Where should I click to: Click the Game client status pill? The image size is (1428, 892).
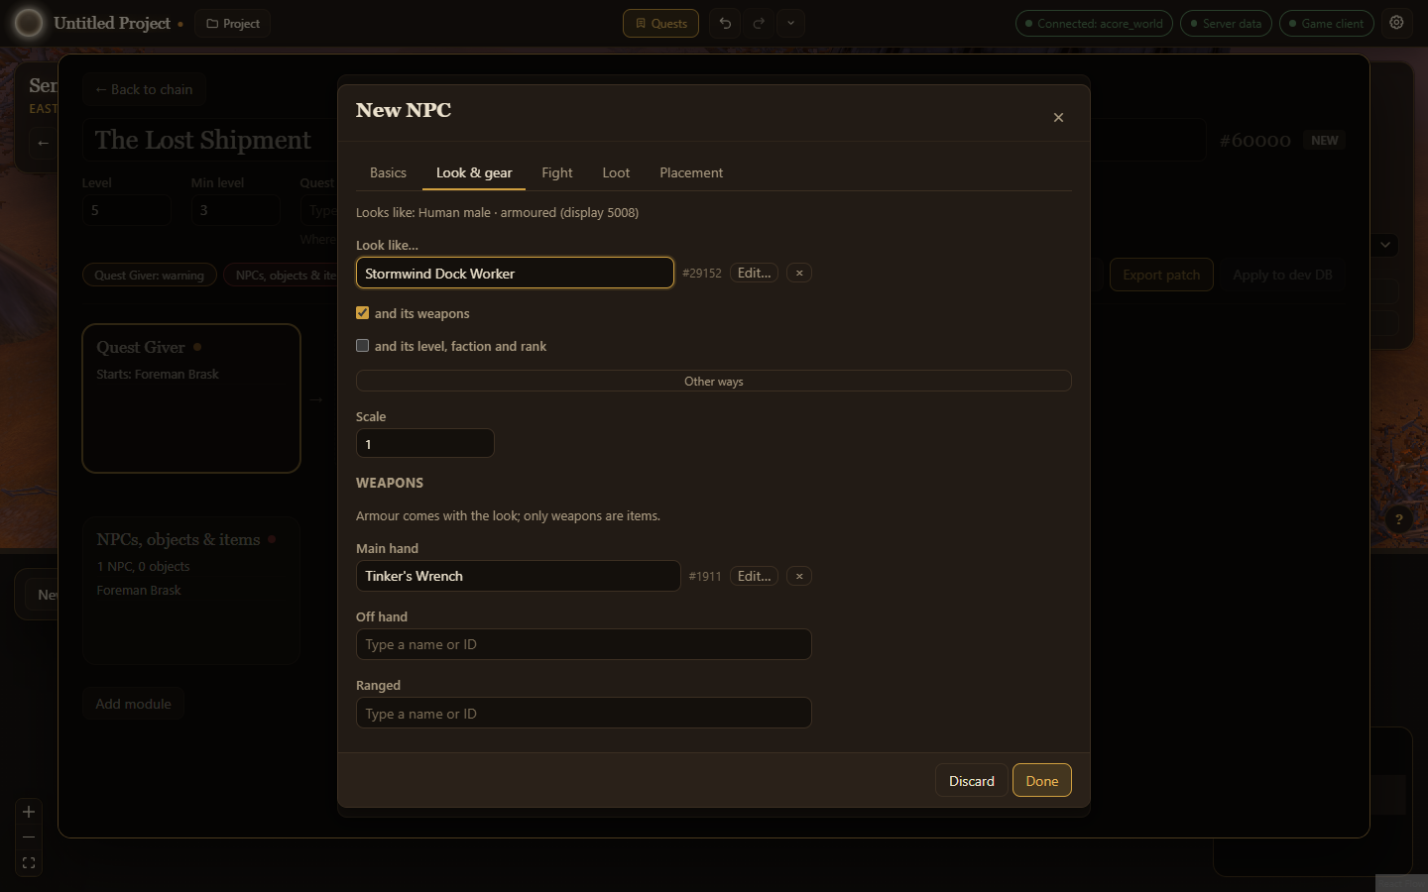[x=1326, y=23]
